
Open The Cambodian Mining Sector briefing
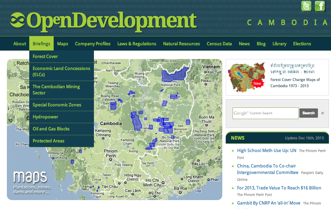tap(62, 90)
